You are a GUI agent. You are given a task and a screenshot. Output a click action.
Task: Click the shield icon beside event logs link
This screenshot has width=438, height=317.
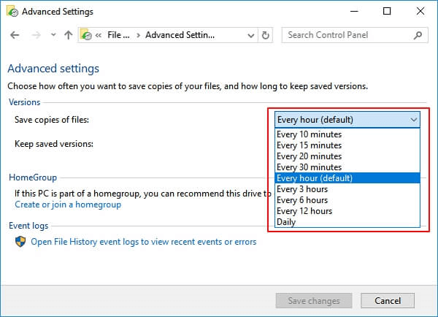point(20,242)
